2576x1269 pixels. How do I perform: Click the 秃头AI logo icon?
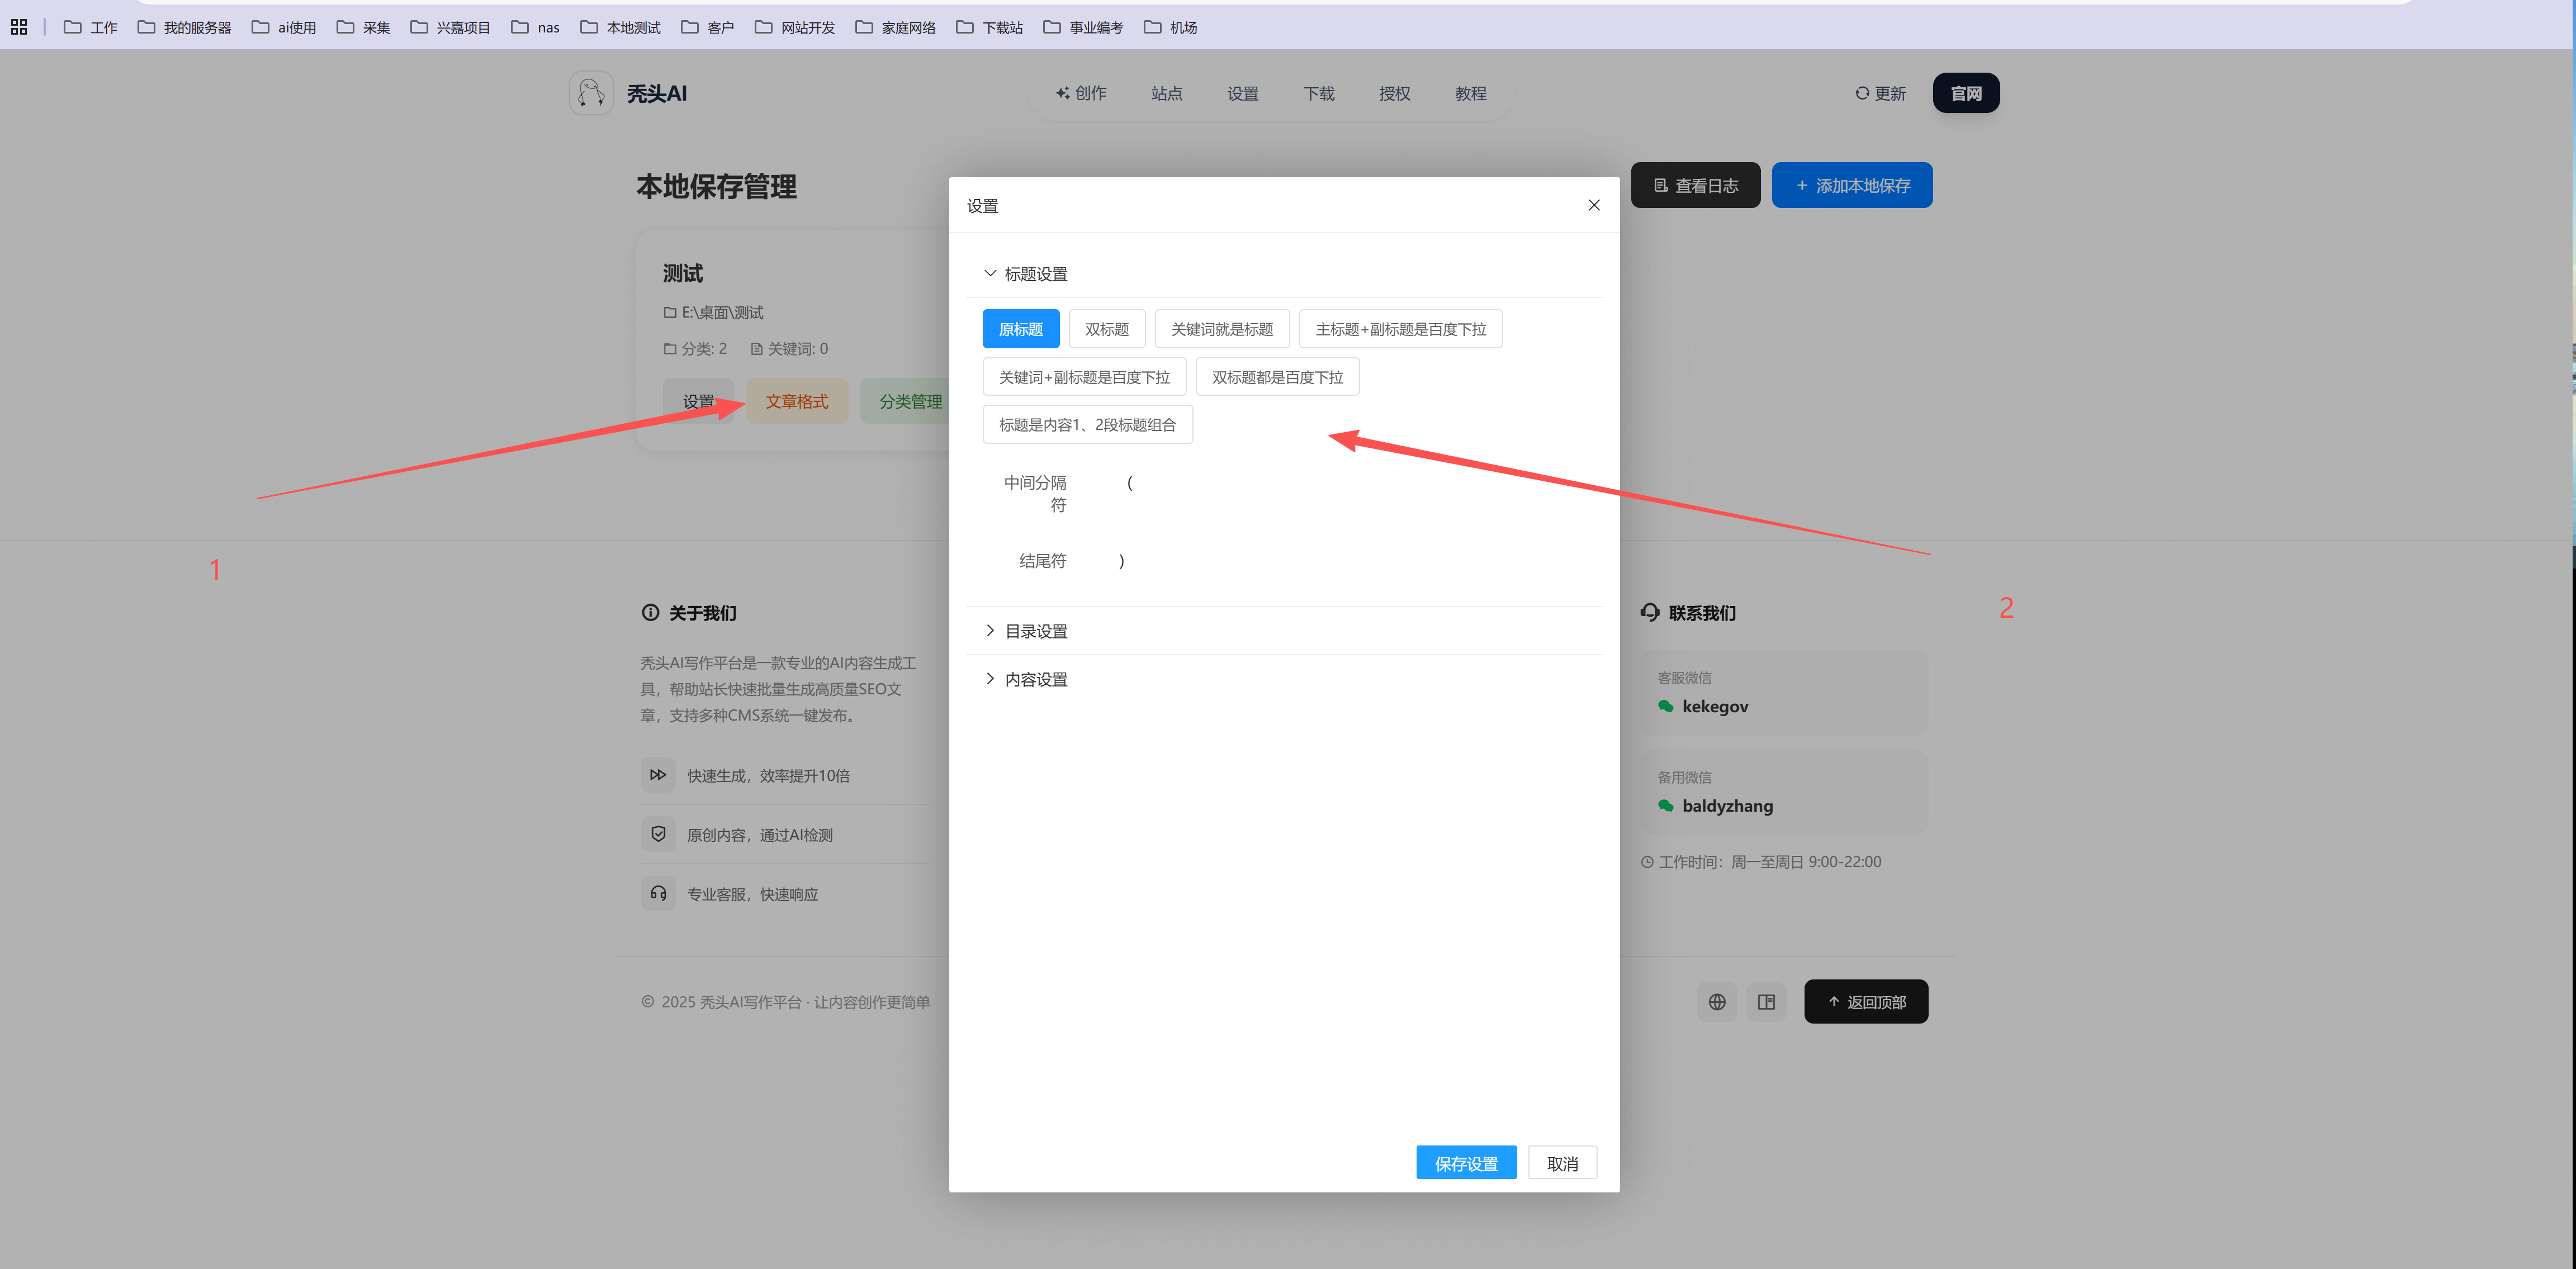coord(591,93)
